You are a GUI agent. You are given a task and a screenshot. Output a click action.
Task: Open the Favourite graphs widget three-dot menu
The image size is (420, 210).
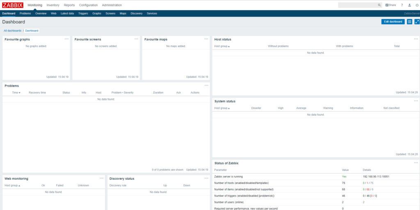(66, 39)
